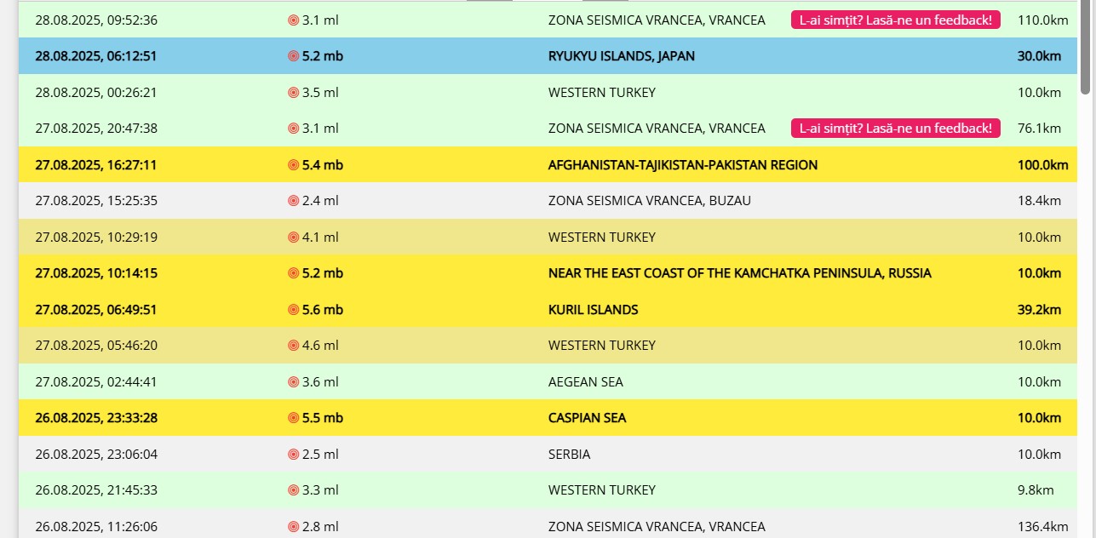Click the seismic icon for 5.6 mb Kuril Islands
Image resolution: width=1096 pixels, height=538 pixels.
pyautogui.click(x=294, y=310)
